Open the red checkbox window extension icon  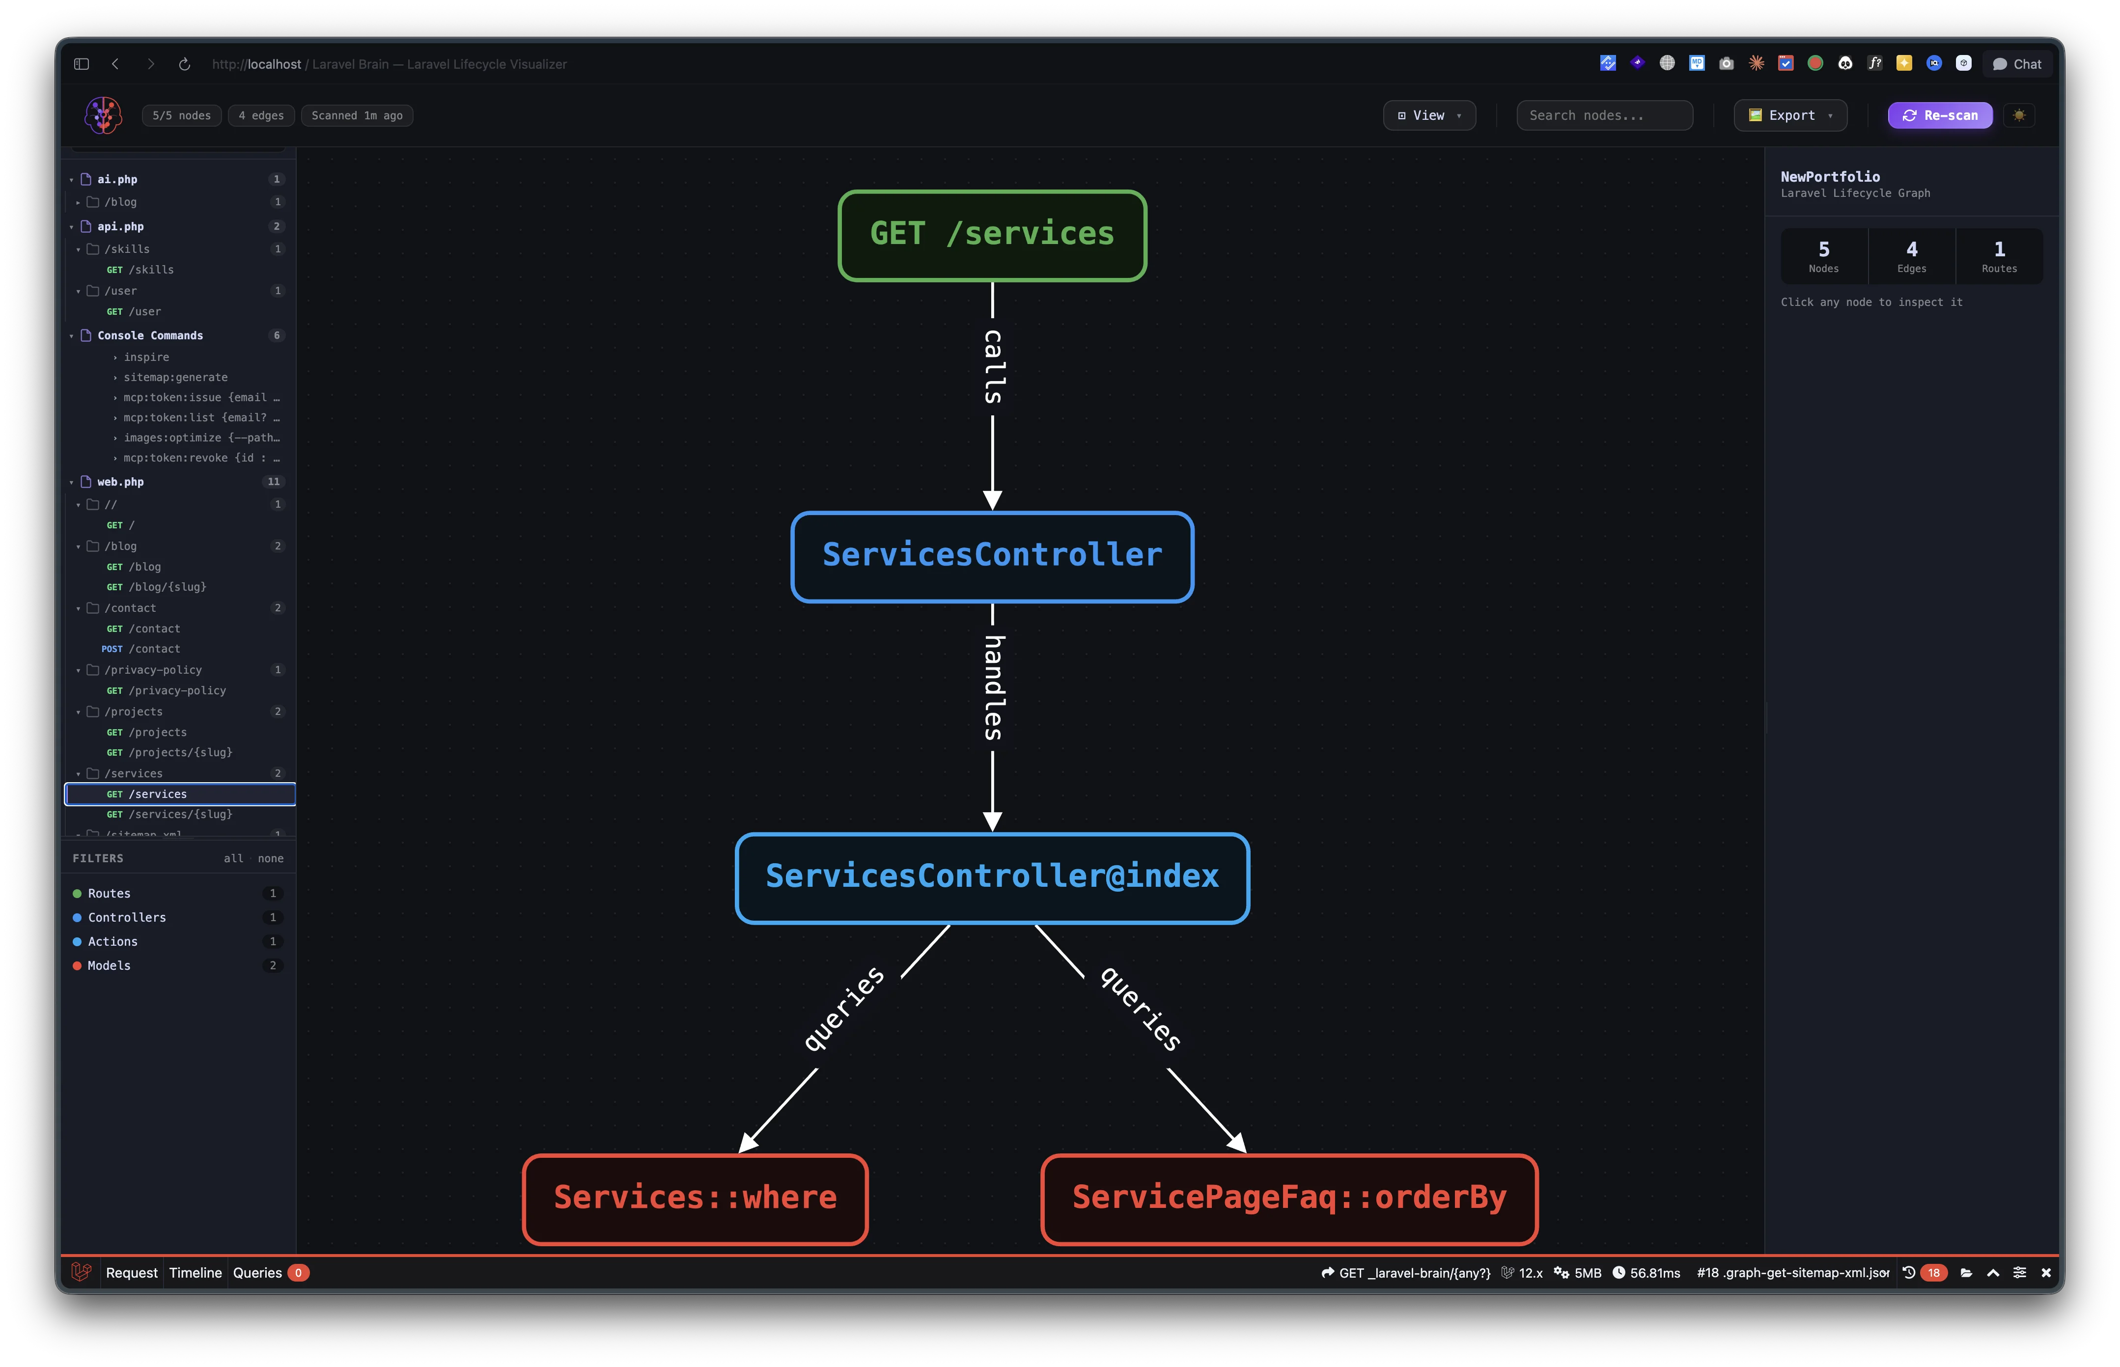1785,63
